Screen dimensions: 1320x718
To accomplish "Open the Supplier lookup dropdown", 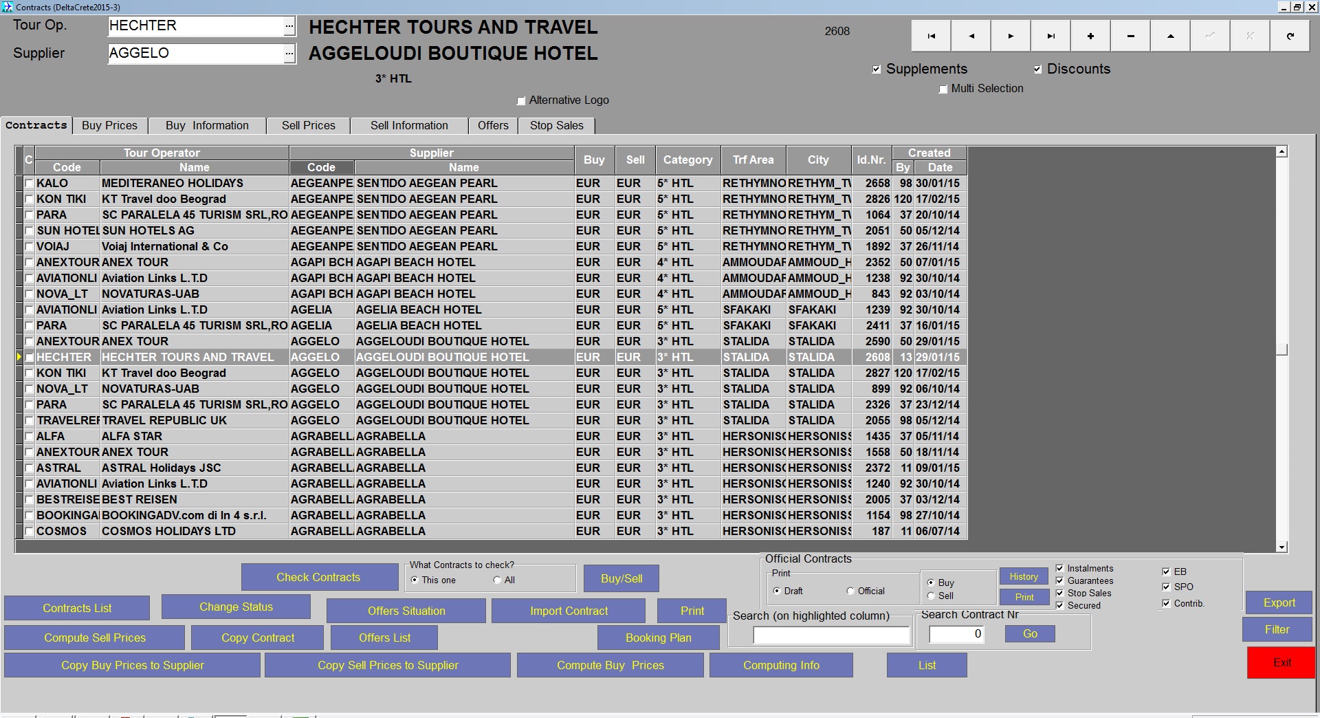I will (289, 53).
